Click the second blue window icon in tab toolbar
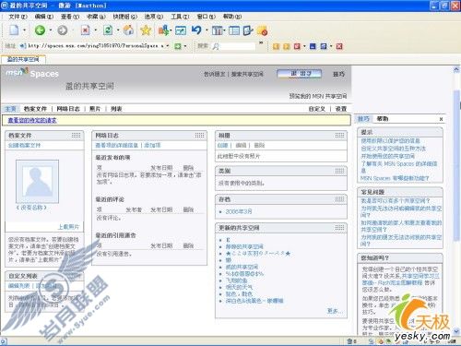Viewport: 461px width, 346px height. (x=324, y=46)
